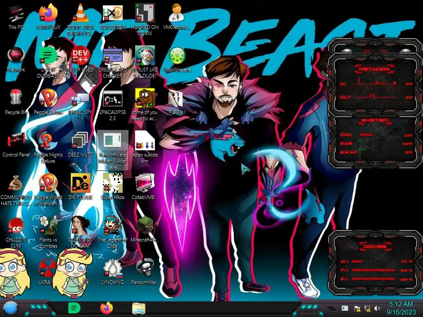
Task: Select the VM0Technic... desktop icon
Action: click(177, 17)
